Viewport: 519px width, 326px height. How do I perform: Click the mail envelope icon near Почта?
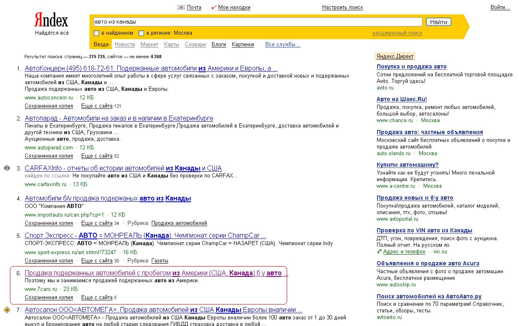pyautogui.click(x=181, y=7)
